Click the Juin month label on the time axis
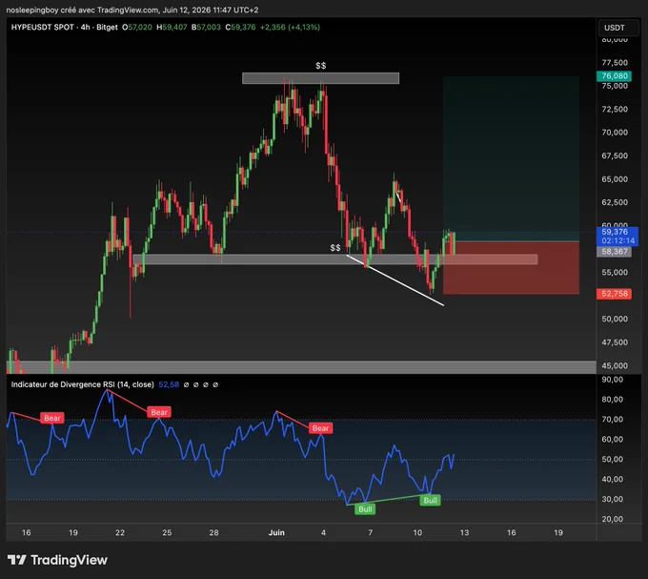This screenshot has height=579, width=648. pyautogui.click(x=276, y=532)
